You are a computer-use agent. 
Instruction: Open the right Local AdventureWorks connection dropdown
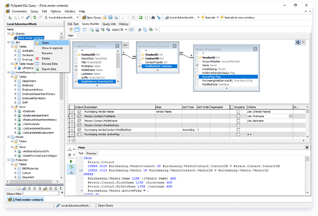click(198, 18)
